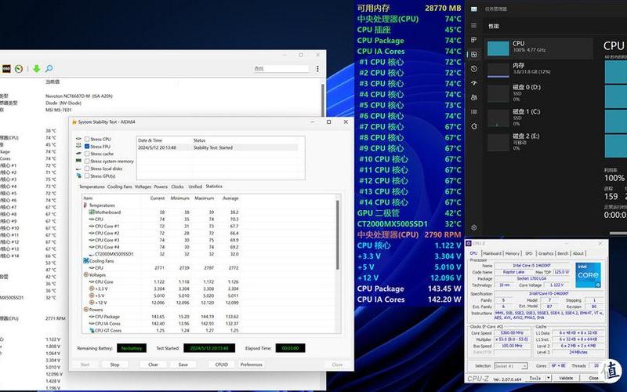Viewport: 627px width, 392px height.
Task: Open the SPD tab in CPU-Z
Action: 528,253
